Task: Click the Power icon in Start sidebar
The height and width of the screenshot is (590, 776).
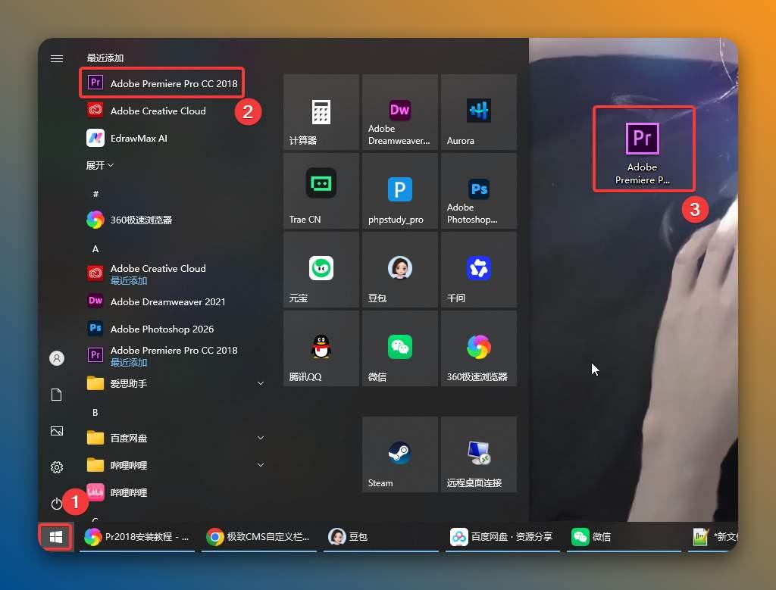Action: (56, 504)
